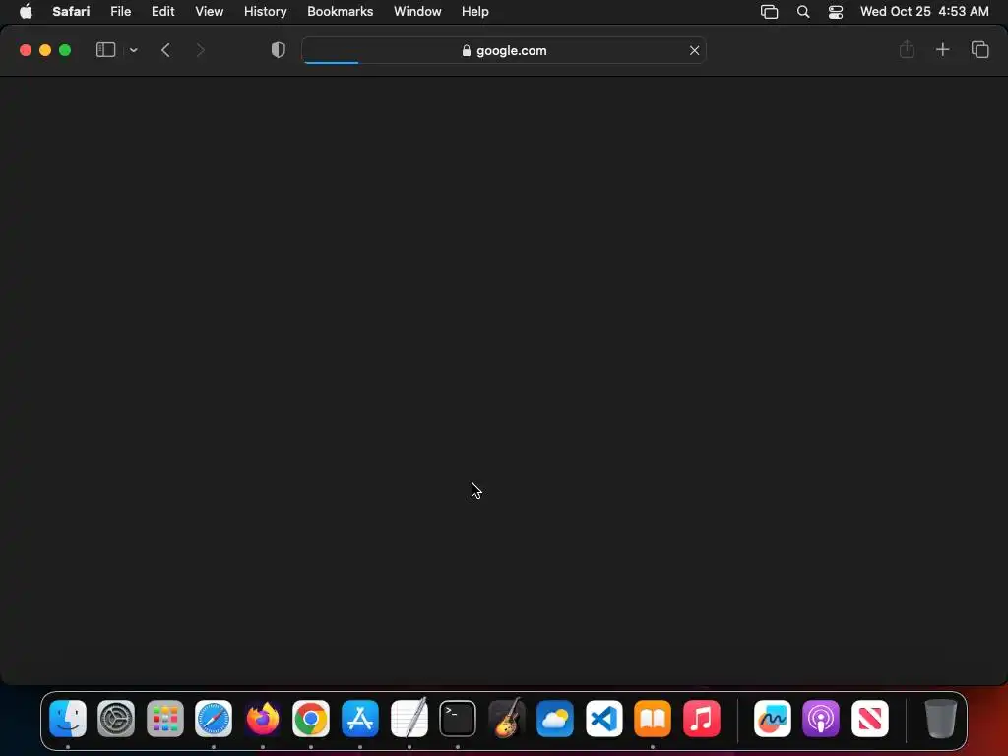1008x756 pixels.
Task: Click the Stage Manager menu bar icon
Action: pyautogui.click(x=769, y=12)
